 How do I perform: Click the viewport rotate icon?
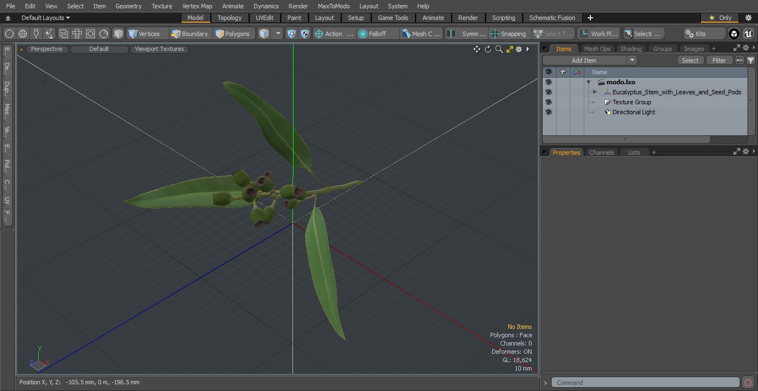[x=488, y=49]
